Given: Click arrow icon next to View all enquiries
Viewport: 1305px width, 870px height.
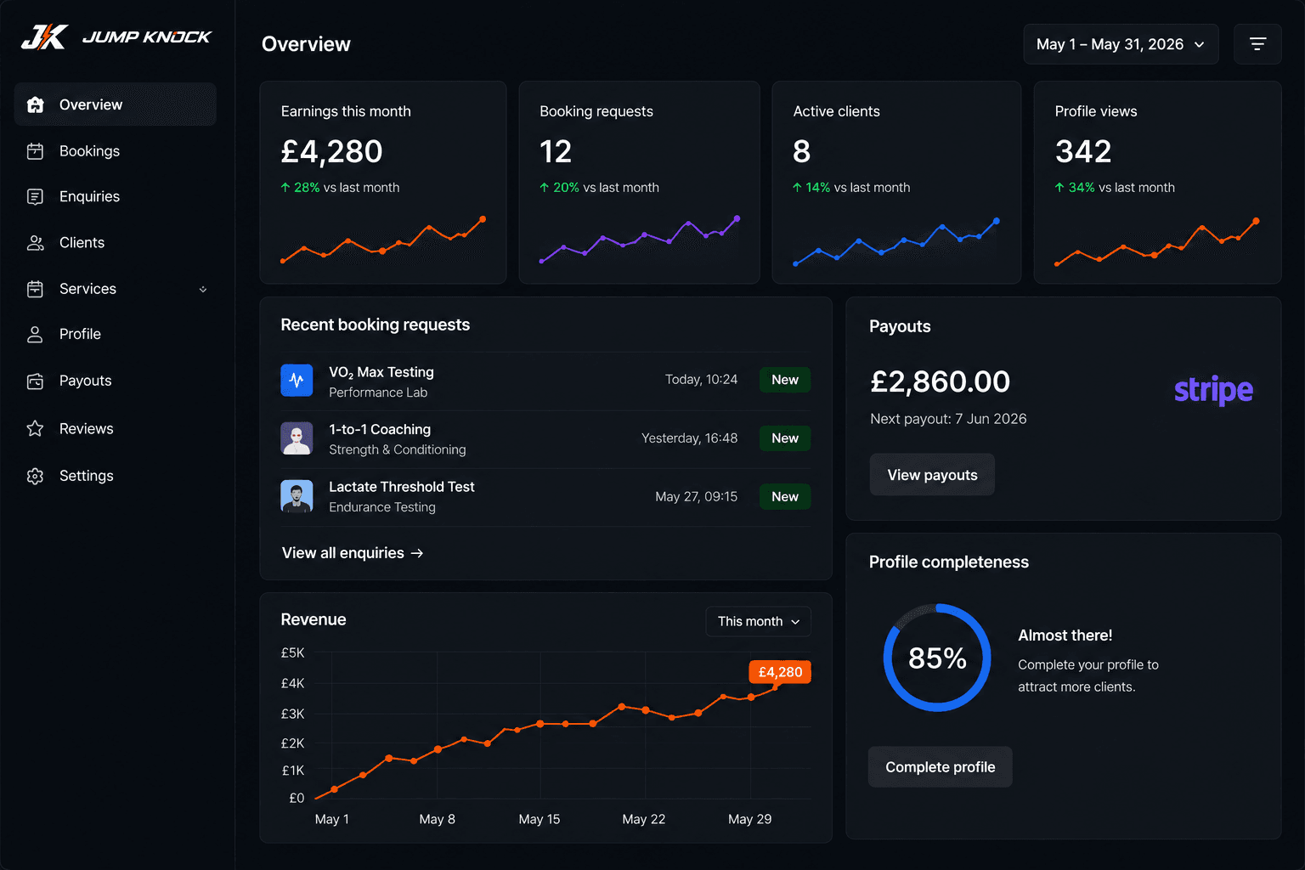Looking at the screenshot, I should pos(417,553).
